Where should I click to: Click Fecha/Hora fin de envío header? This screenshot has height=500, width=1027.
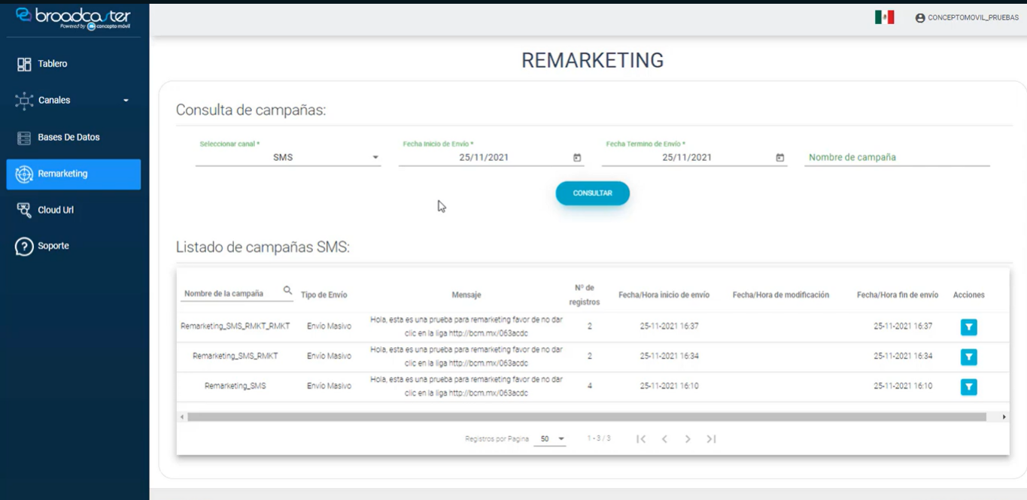click(x=898, y=295)
